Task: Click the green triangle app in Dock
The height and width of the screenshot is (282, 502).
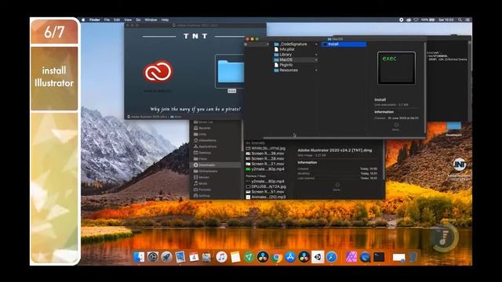Action: point(249,257)
